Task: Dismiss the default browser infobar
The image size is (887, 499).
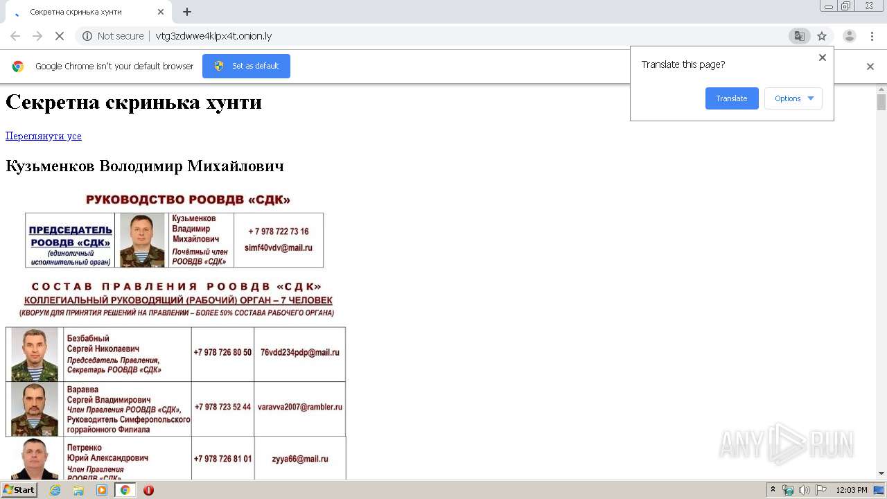Action: (870, 67)
